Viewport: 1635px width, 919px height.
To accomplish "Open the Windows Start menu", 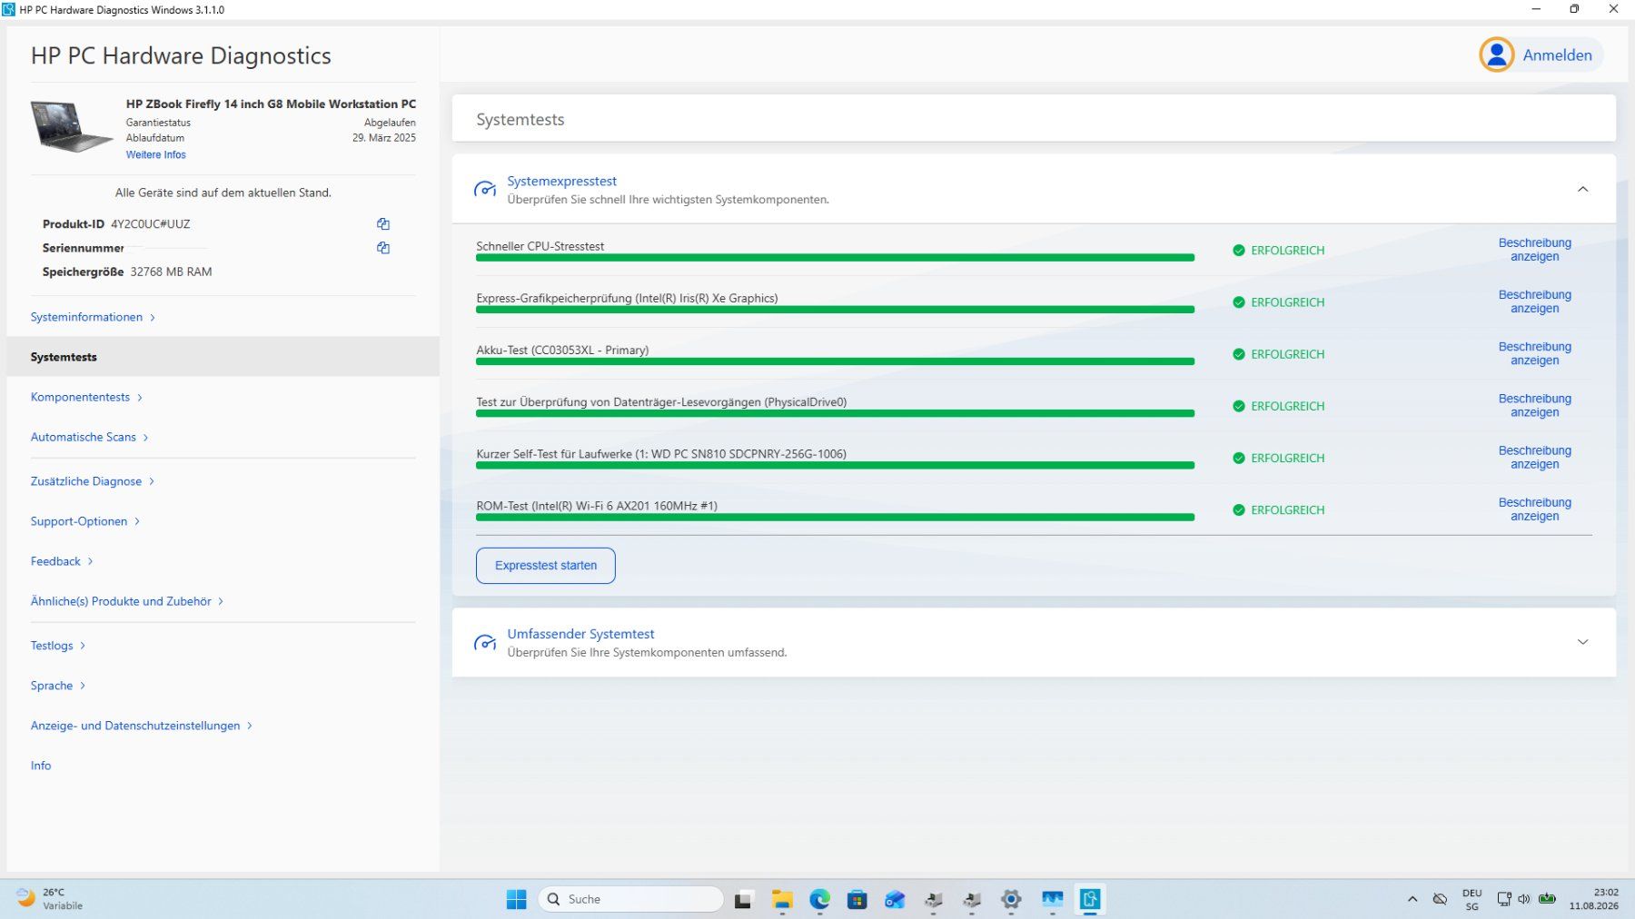I will point(516,899).
